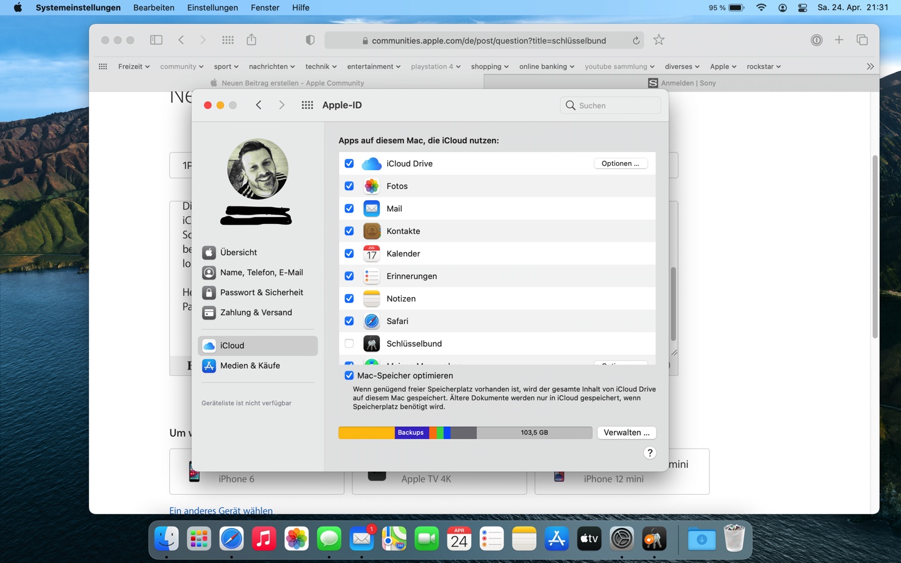The image size is (901, 563).
Task: Disable Mac-Speicher optimieren checkbox
Action: tap(349, 375)
